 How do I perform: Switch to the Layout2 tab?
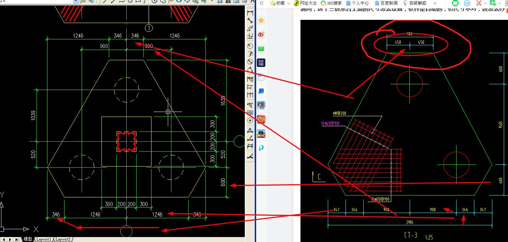point(63,240)
